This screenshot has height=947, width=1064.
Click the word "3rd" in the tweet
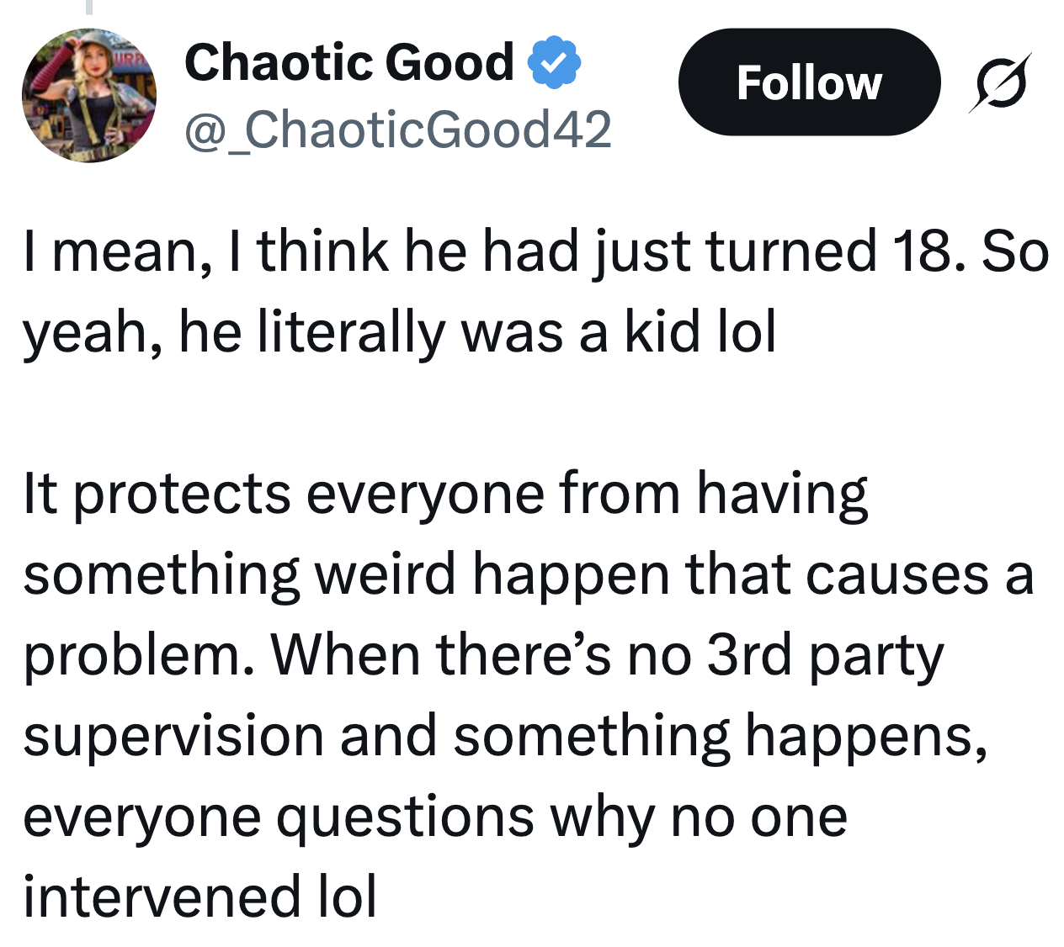[749, 655]
